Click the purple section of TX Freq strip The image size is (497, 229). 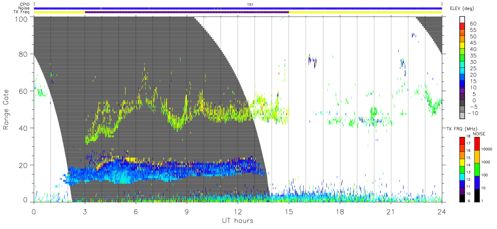coord(187,12)
